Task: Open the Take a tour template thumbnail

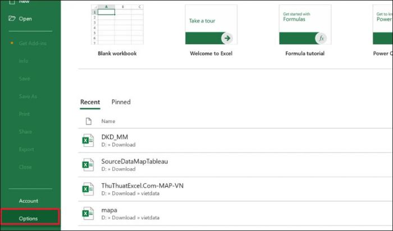Action: (x=211, y=25)
